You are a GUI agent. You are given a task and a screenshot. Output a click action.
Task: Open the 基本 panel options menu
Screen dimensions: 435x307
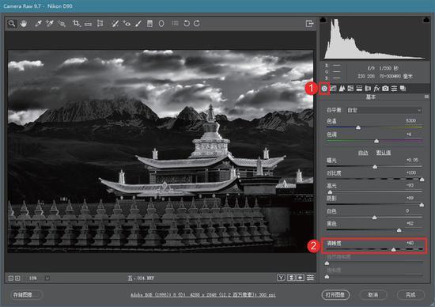pyautogui.click(x=426, y=97)
